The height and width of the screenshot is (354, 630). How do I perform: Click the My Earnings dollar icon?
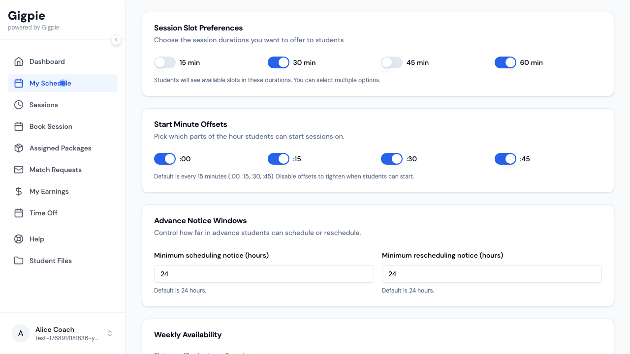pyautogui.click(x=19, y=191)
